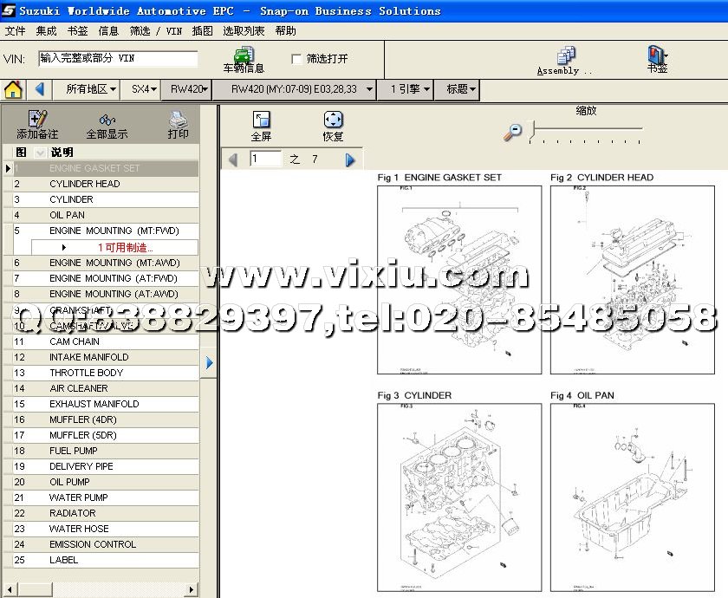The image size is (728, 598).
Task: Select THROTTLE BODY in the list
Action: pos(86,373)
